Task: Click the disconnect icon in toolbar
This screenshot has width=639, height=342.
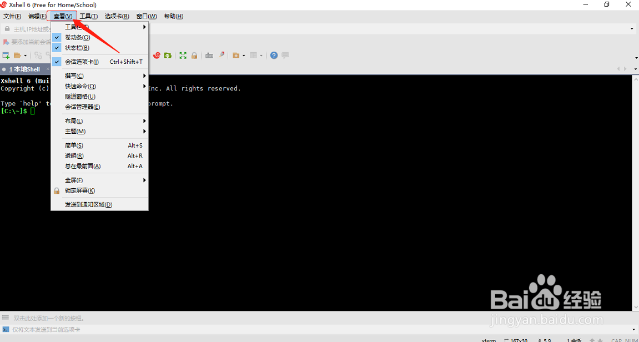Action: (38, 56)
